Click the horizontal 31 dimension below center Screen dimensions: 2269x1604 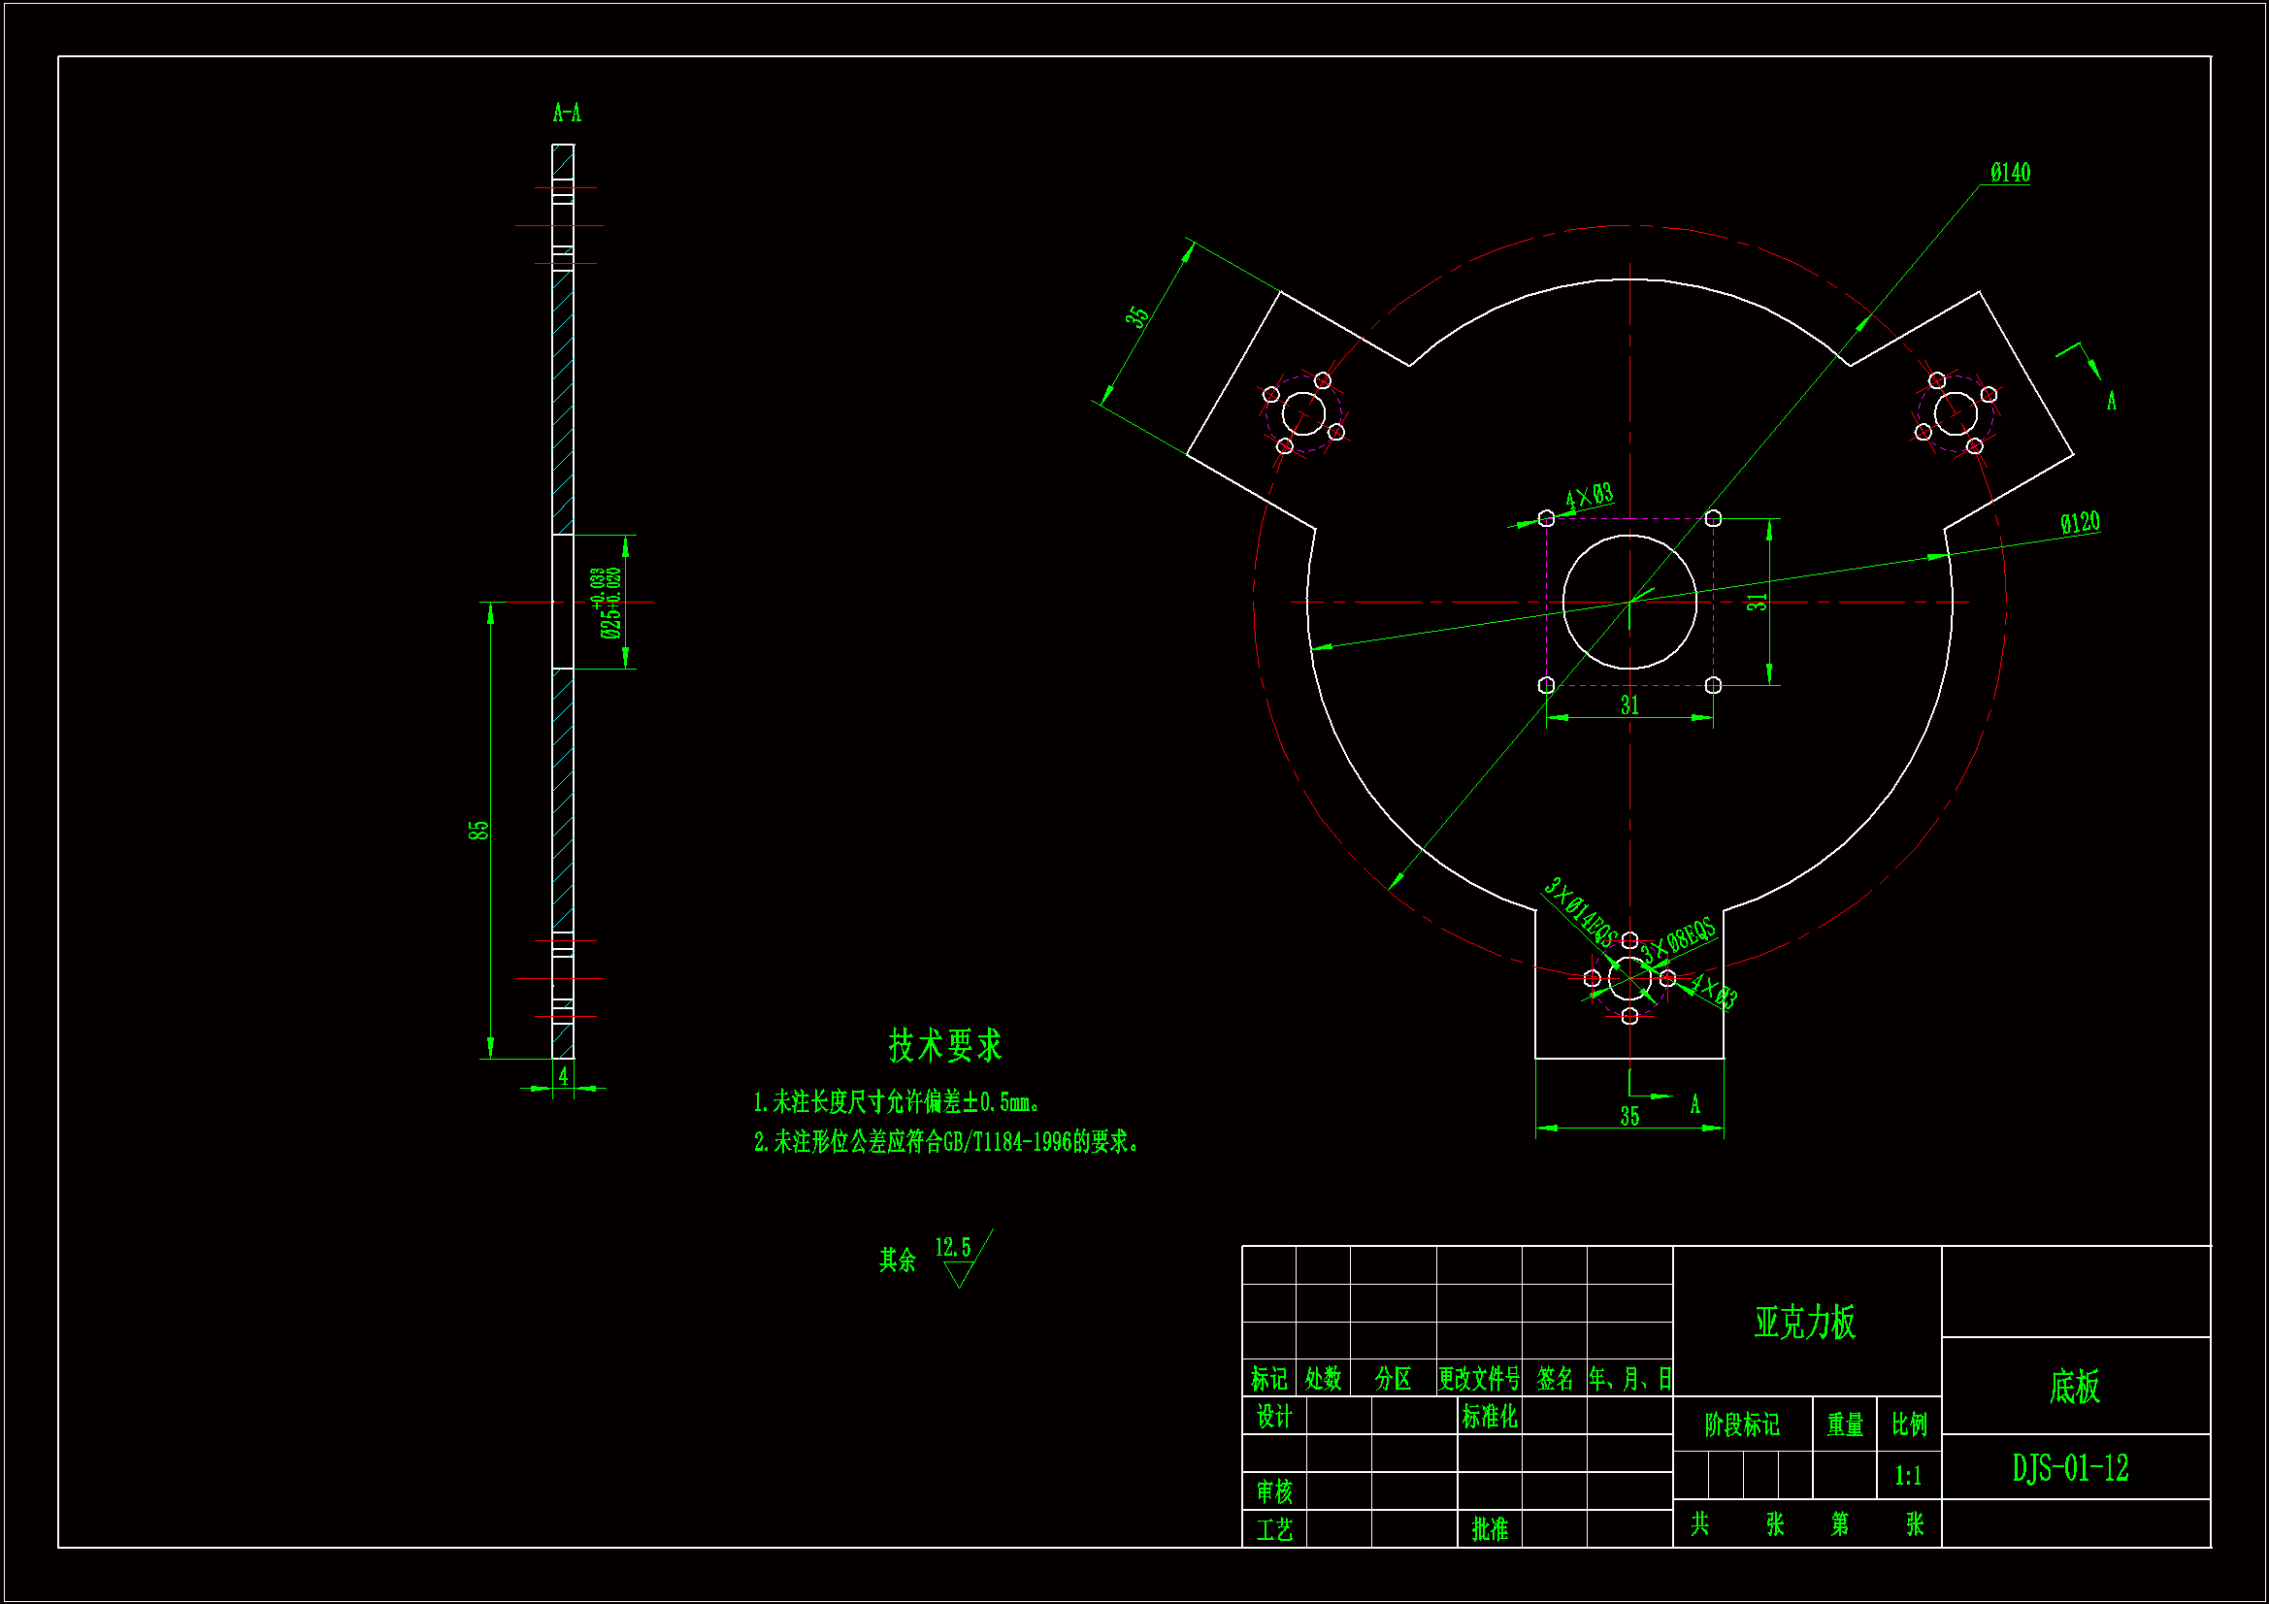click(x=1629, y=705)
